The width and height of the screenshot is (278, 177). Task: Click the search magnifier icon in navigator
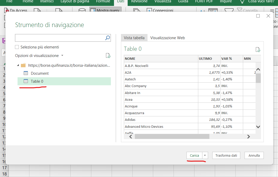click(x=108, y=38)
